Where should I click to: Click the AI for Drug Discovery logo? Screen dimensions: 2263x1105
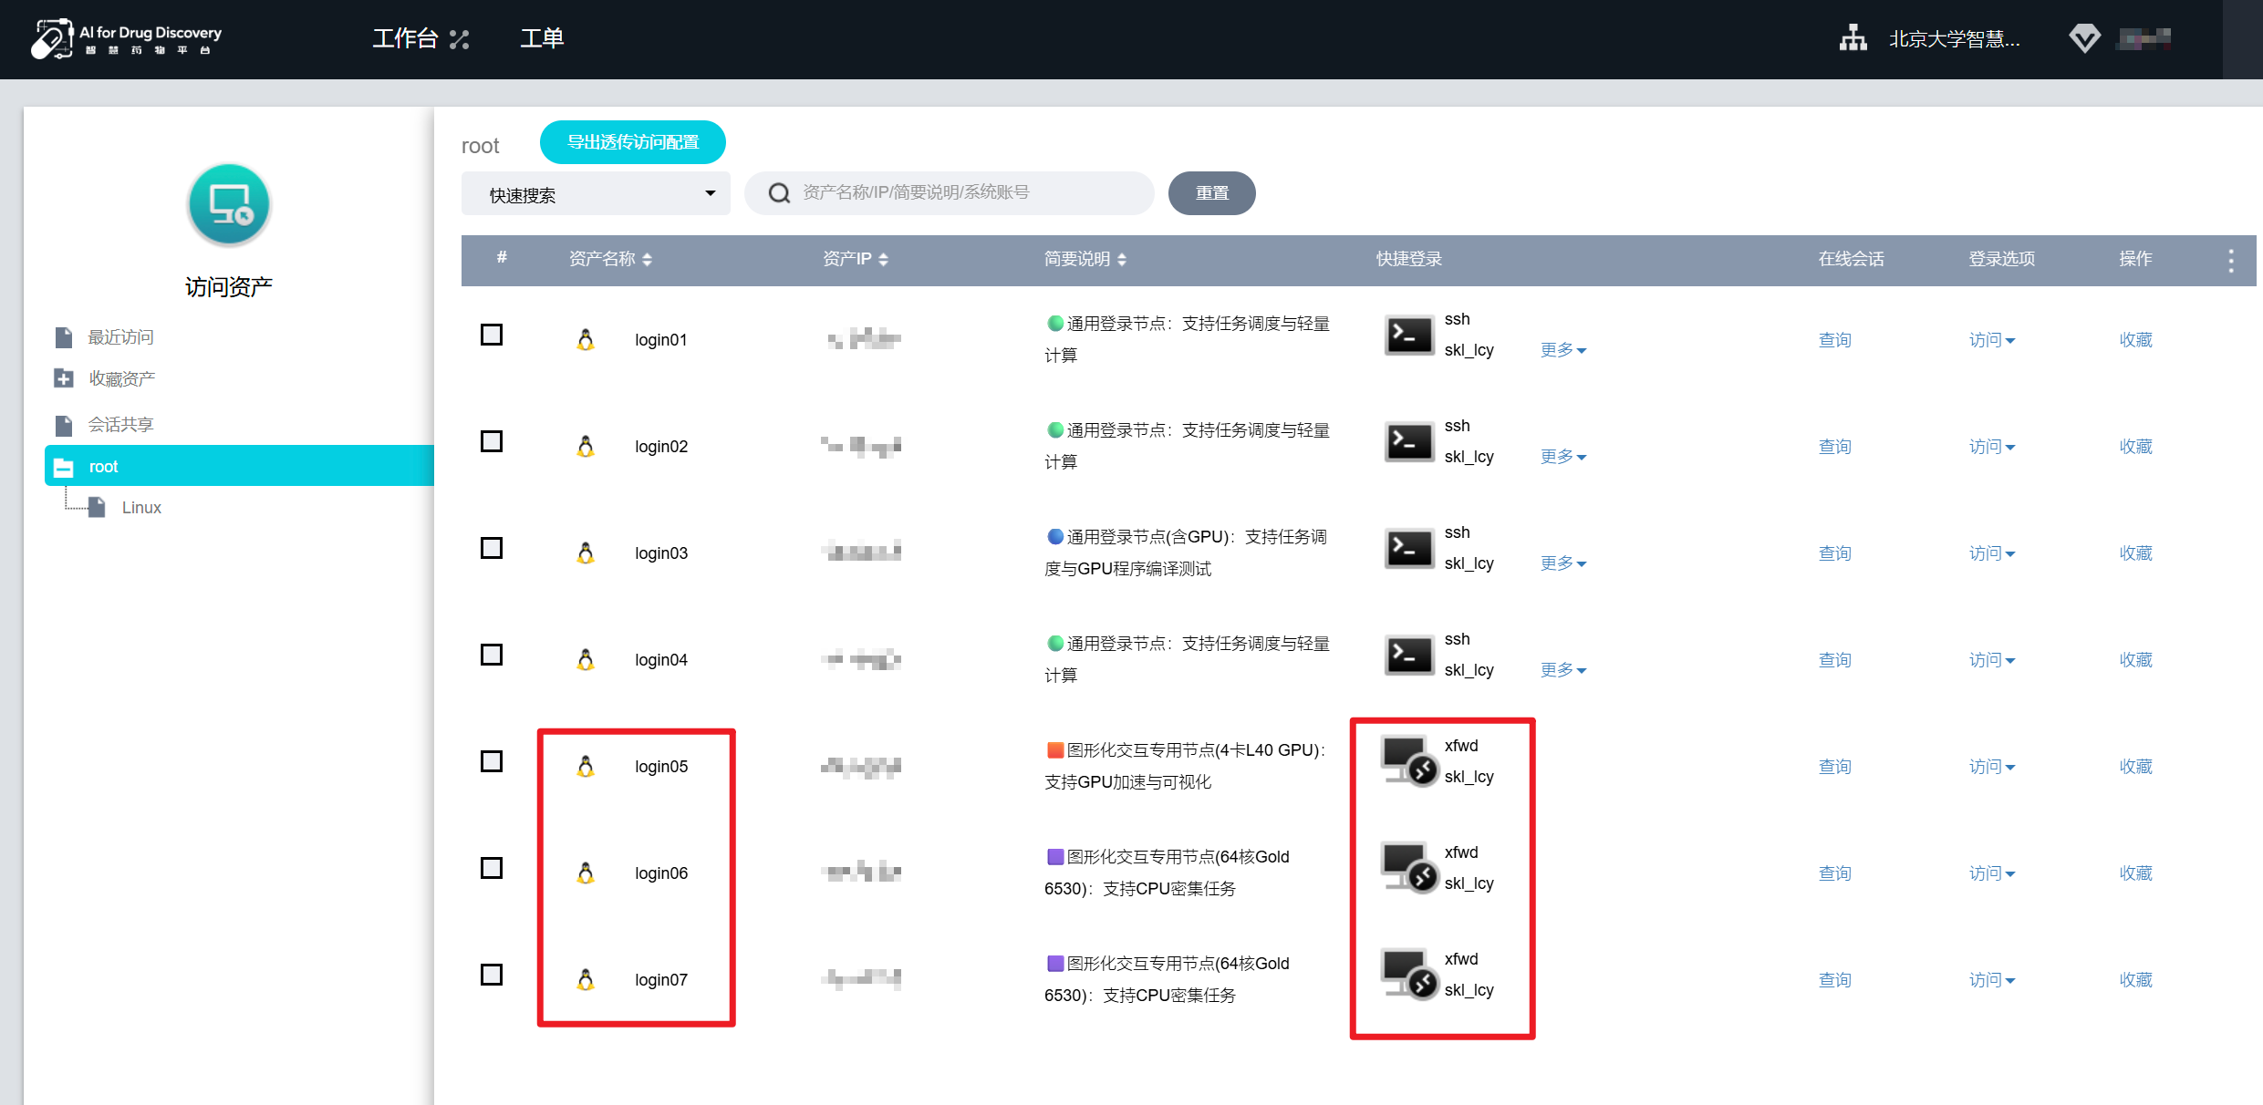tap(127, 38)
